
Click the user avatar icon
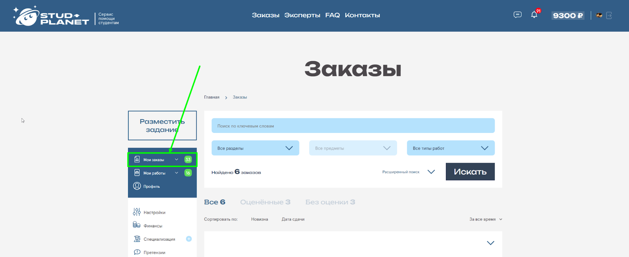click(x=599, y=15)
